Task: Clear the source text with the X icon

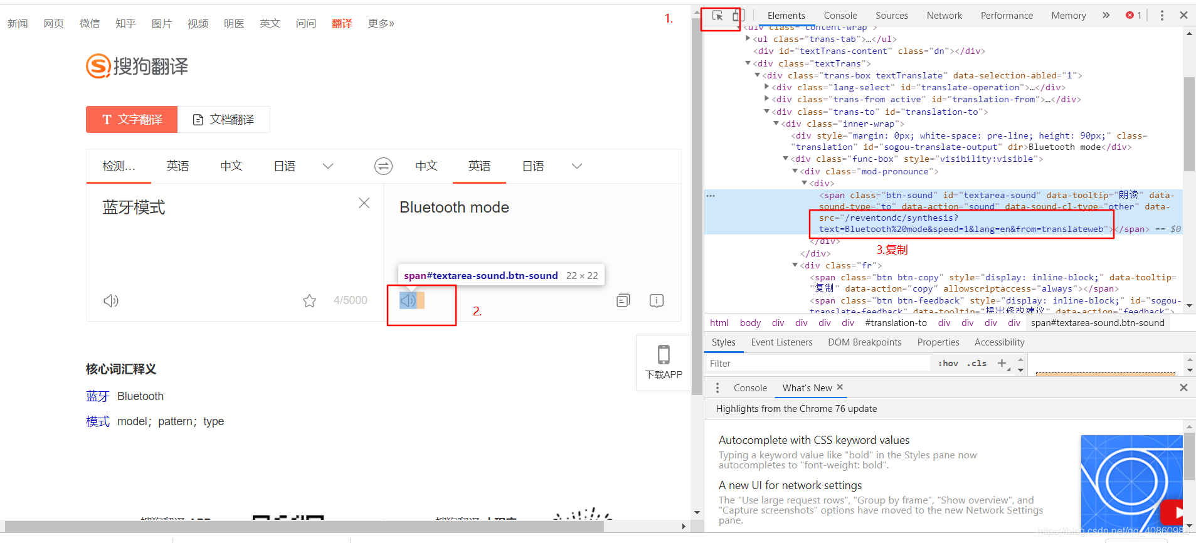Action: tap(364, 203)
